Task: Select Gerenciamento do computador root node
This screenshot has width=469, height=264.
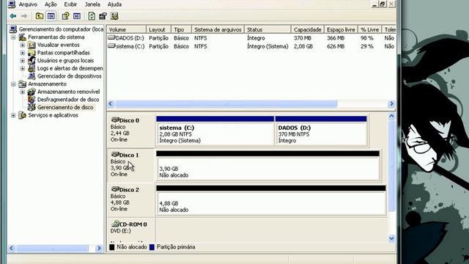Action: coord(61,29)
